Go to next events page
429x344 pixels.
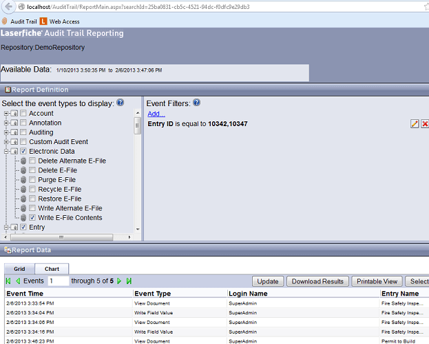coord(119,281)
